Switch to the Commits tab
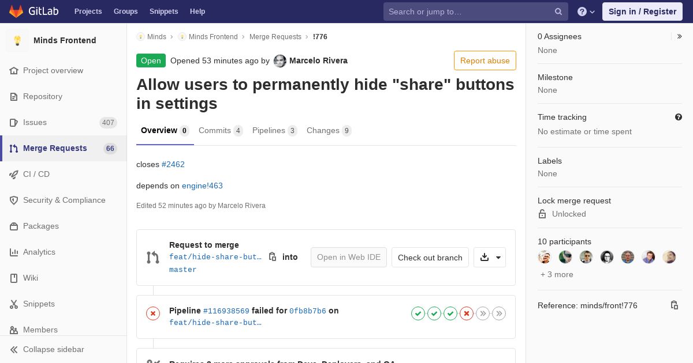693x363 pixels. click(221, 131)
